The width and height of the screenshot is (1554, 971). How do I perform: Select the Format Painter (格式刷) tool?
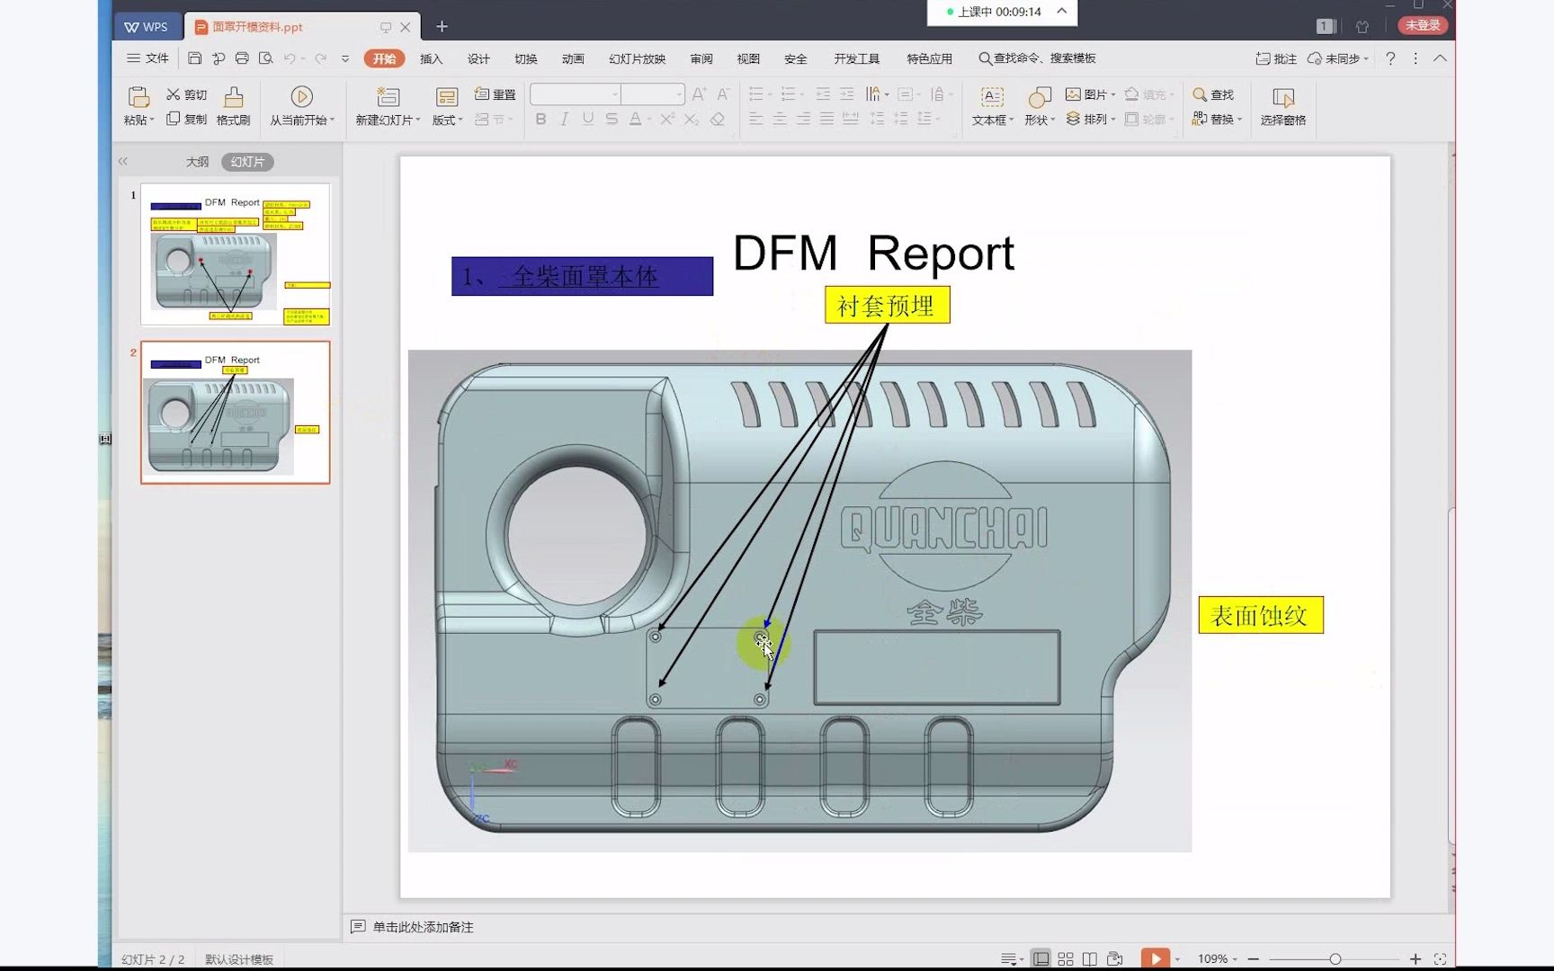233,106
